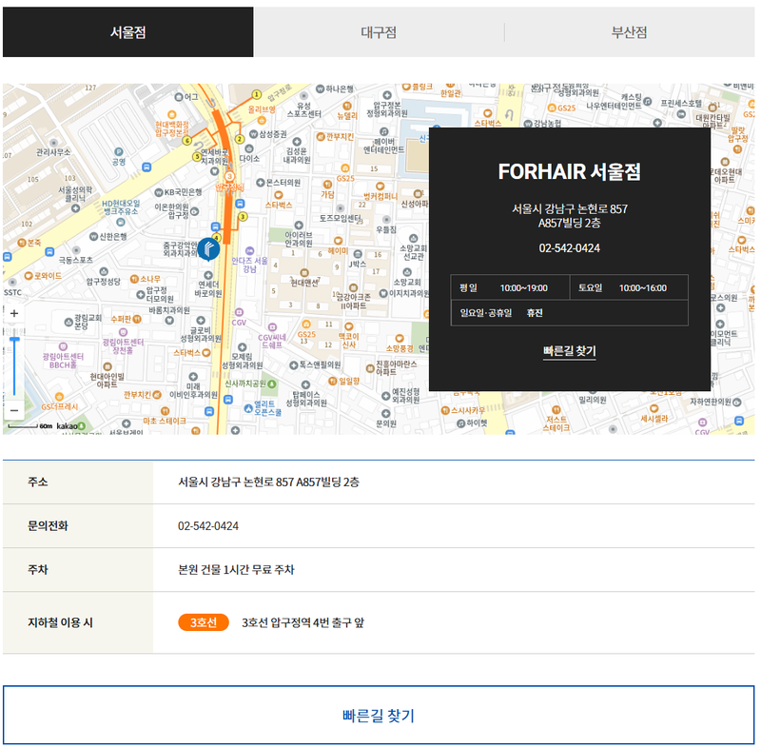Zoom in the map with the plus button
This screenshot has height=748, width=761.
14,313
